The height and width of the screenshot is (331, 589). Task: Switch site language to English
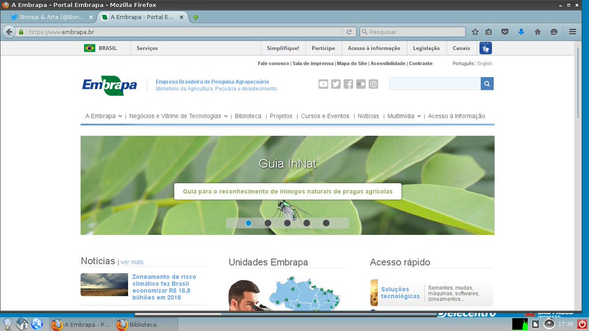coord(484,63)
